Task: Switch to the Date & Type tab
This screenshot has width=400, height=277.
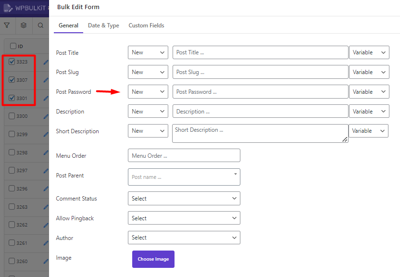Action: click(x=103, y=25)
